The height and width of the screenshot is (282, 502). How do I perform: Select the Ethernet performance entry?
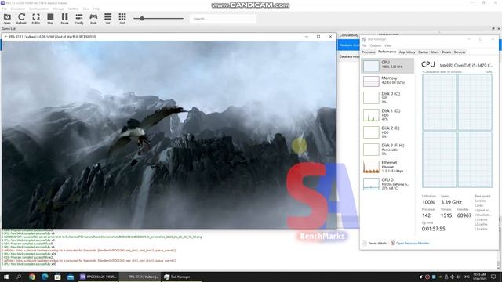(x=387, y=167)
